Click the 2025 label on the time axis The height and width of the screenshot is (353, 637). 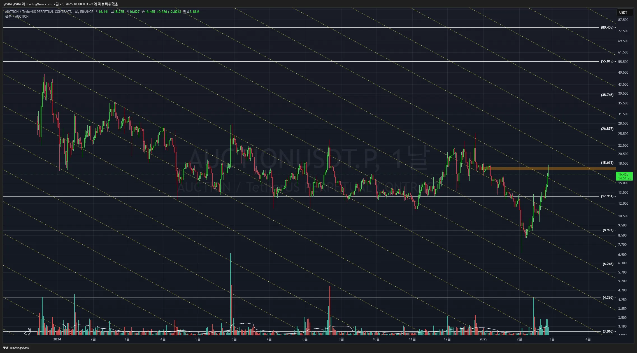click(483, 339)
